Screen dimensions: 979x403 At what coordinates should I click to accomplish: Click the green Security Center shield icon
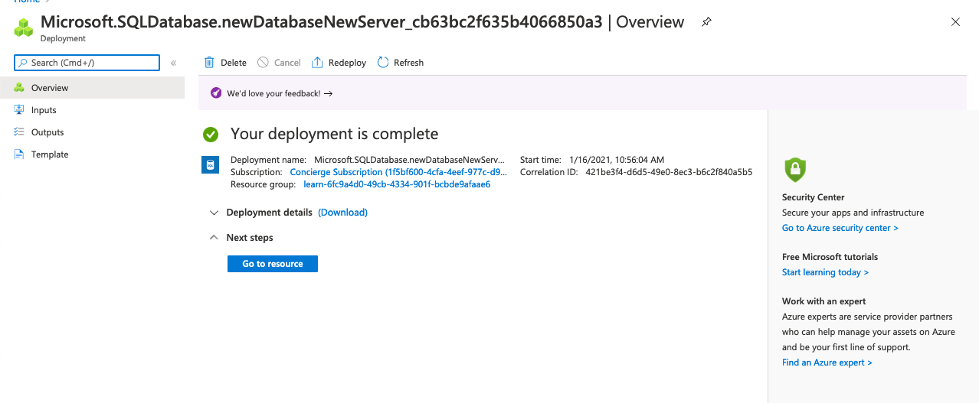pyautogui.click(x=795, y=169)
